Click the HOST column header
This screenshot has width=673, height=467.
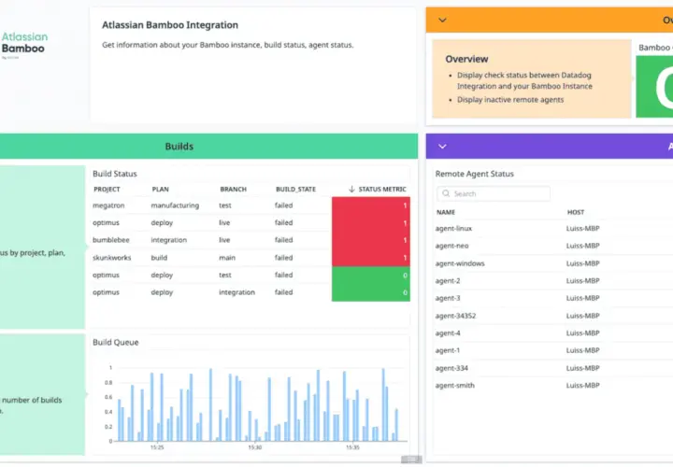(576, 212)
